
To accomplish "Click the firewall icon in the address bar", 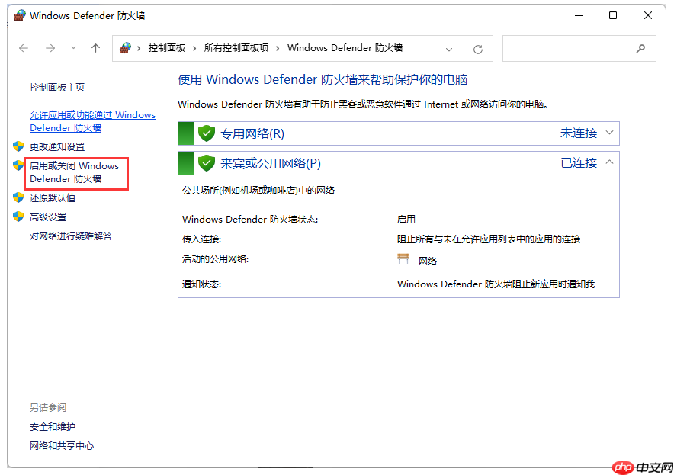I will pyautogui.click(x=125, y=48).
